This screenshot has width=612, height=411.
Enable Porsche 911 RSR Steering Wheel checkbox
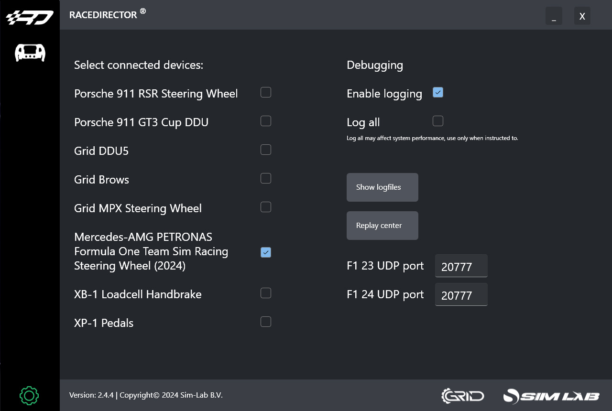[x=266, y=93]
